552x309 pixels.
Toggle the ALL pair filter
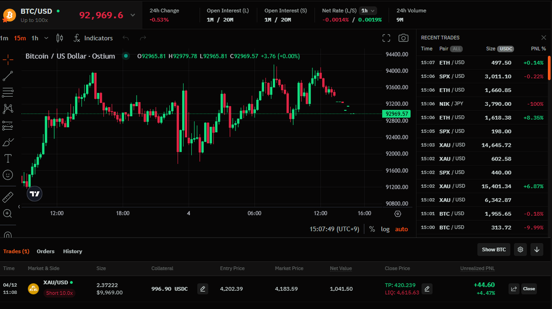pyautogui.click(x=456, y=49)
